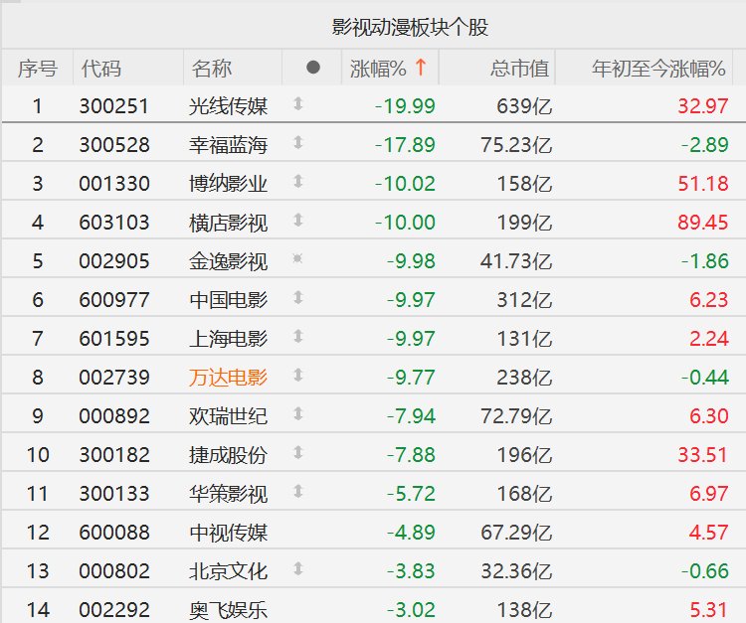Viewport: 746px width, 623px height.
Task: Click stock code 300133
Action: 114,494
